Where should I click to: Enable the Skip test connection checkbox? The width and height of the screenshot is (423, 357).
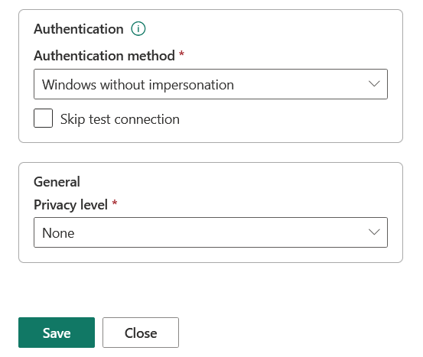[43, 118]
